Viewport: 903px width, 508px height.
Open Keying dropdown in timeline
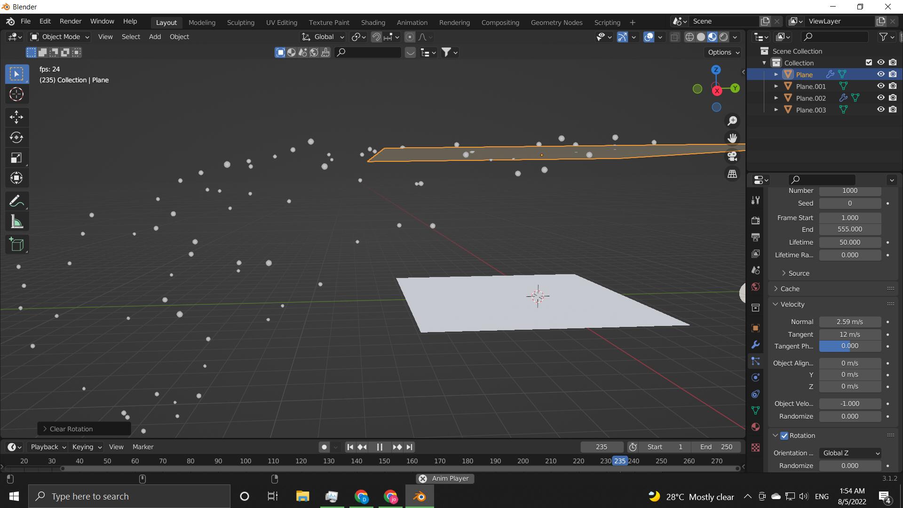(87, 447)
